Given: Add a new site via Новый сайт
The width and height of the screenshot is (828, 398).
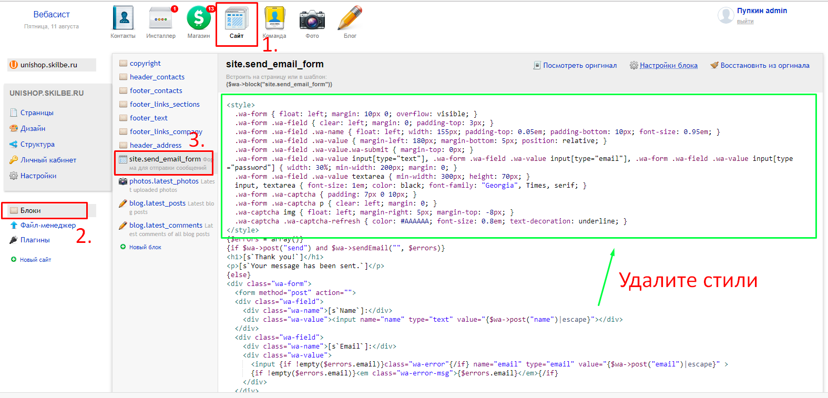Looking at the screenshot, I should click(x=35, y=260).
